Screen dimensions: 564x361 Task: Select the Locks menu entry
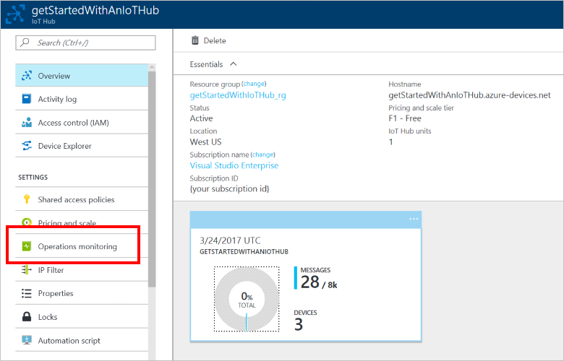[x=82, y=317]
